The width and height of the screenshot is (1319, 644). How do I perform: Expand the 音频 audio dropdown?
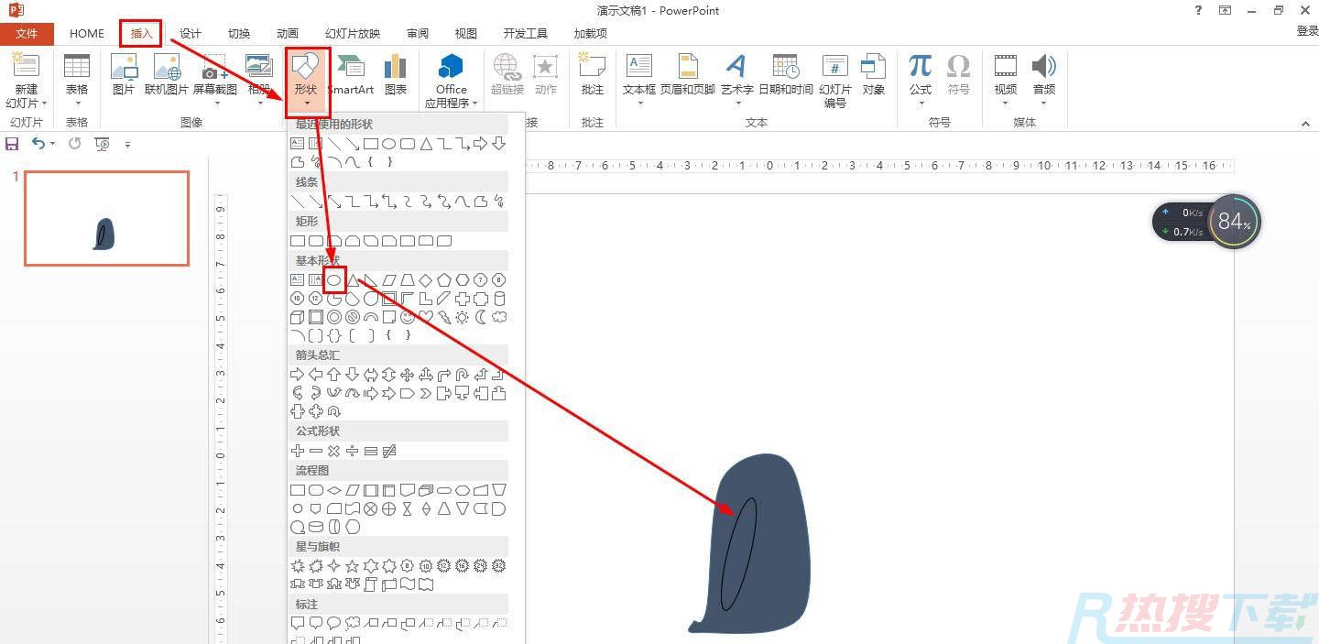(x=1043, y=102)
